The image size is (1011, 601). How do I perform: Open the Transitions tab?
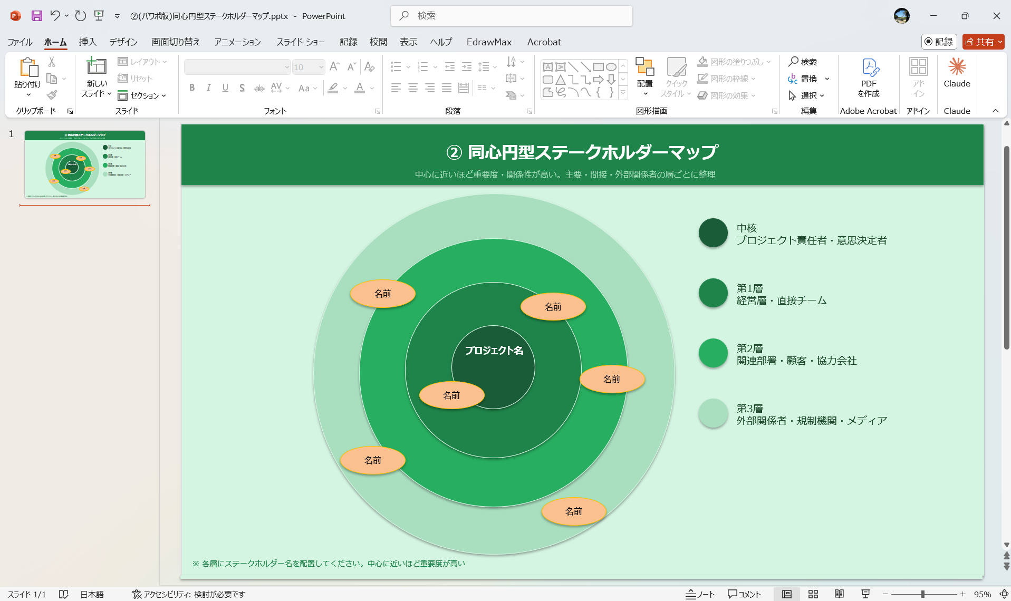(176, 42)
